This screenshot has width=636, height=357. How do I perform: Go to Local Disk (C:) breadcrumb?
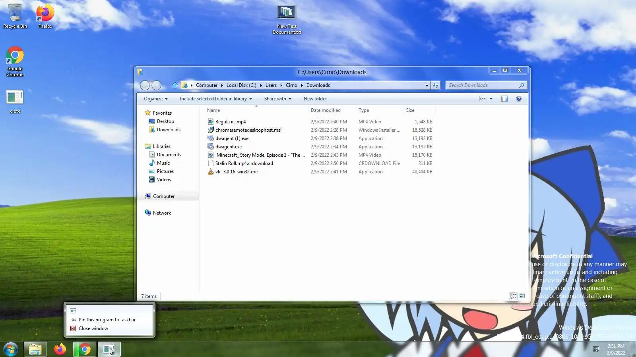[x=241, y=85]
